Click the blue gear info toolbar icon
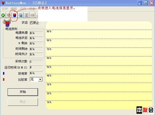Image resolution: width=155 pixels, height=115 pixels. tap(21, 15)
